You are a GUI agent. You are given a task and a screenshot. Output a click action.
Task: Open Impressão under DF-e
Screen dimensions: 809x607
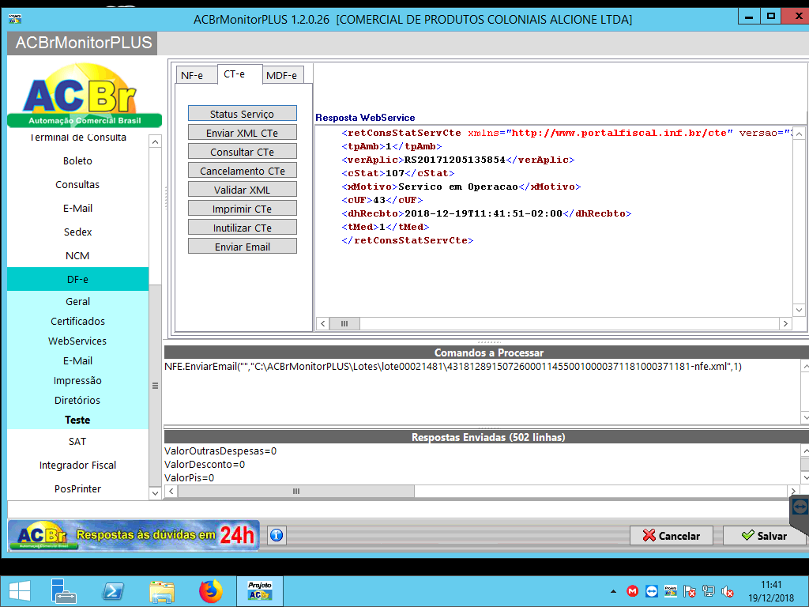tap(78, 380)
